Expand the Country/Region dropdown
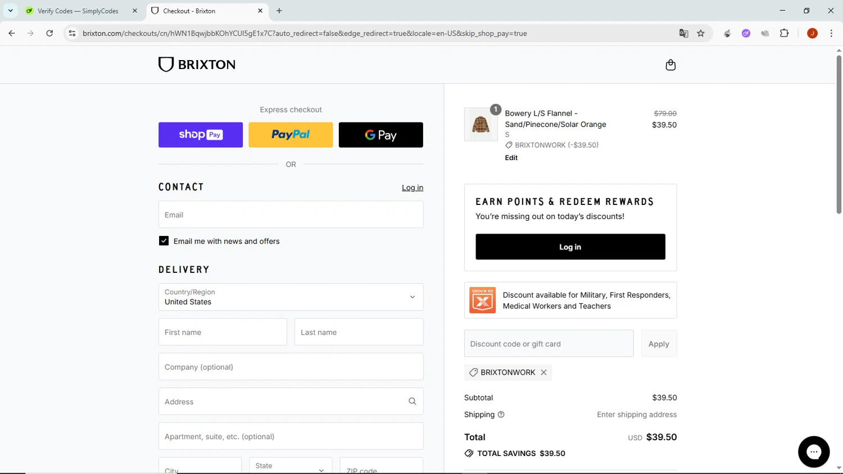 [x=291, y=297]
